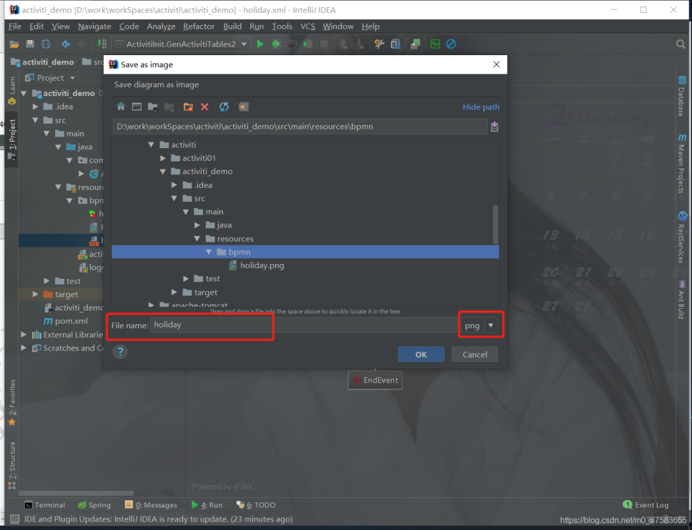Image resolution: width=692 pixels, height=530 pixels.
Task: Open the png format dropdown
Action: pos(491,325)
